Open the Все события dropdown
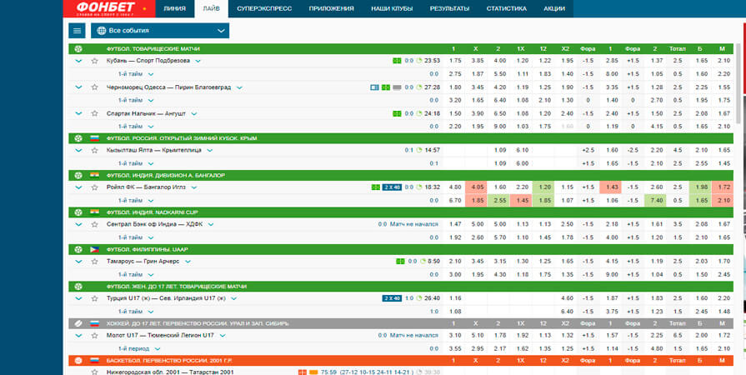Image resolution: width=746 pixels, height=375 pixels. 160,31
